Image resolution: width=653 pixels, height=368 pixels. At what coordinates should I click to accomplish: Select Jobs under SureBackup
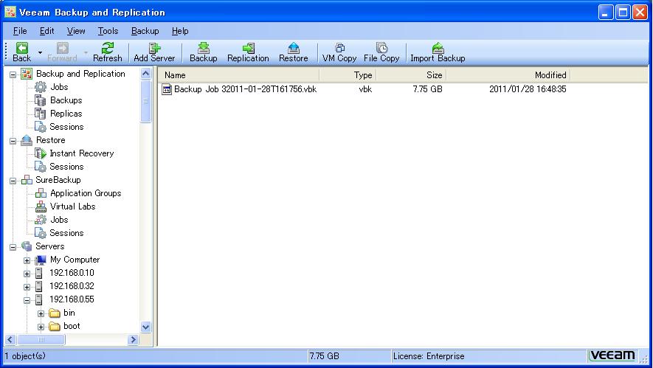[59, 220]
